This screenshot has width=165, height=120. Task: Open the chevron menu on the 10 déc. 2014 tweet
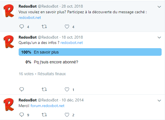click(159, 101)
